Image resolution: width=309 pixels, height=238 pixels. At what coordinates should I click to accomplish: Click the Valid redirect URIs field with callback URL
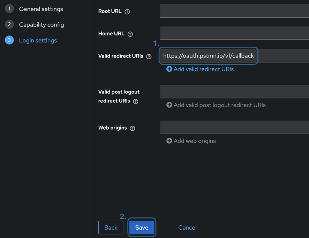coord(209,56)
